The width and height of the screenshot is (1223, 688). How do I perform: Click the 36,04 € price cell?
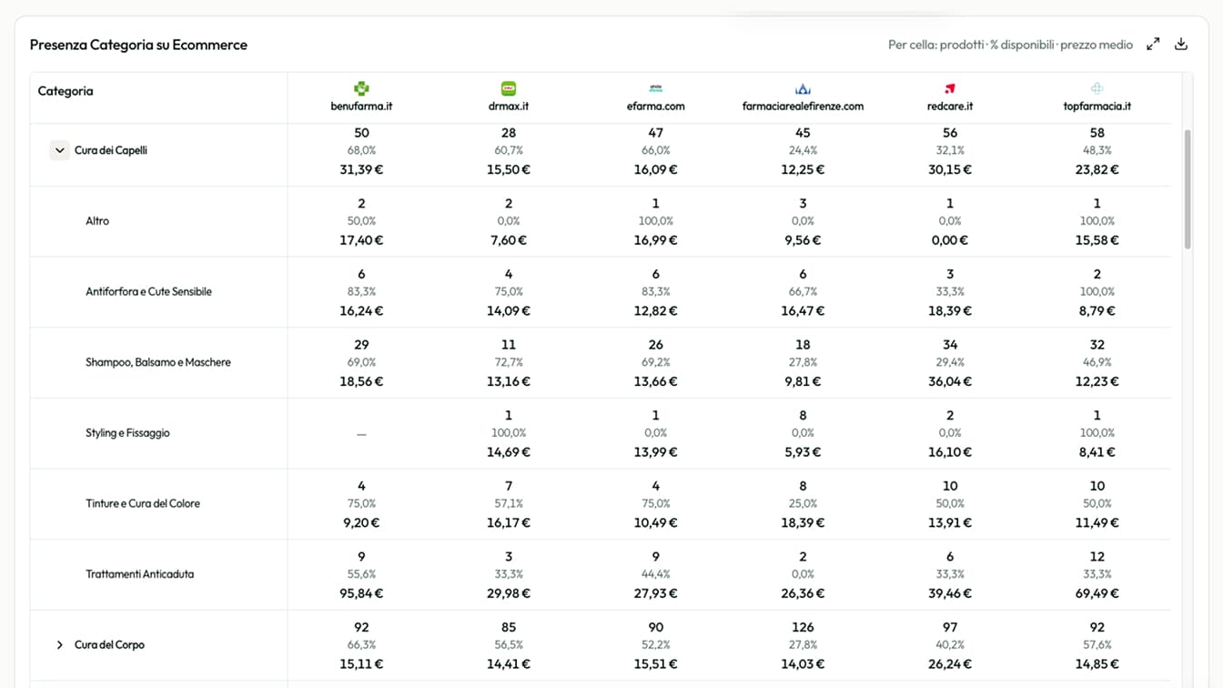[x=950, y=382]
